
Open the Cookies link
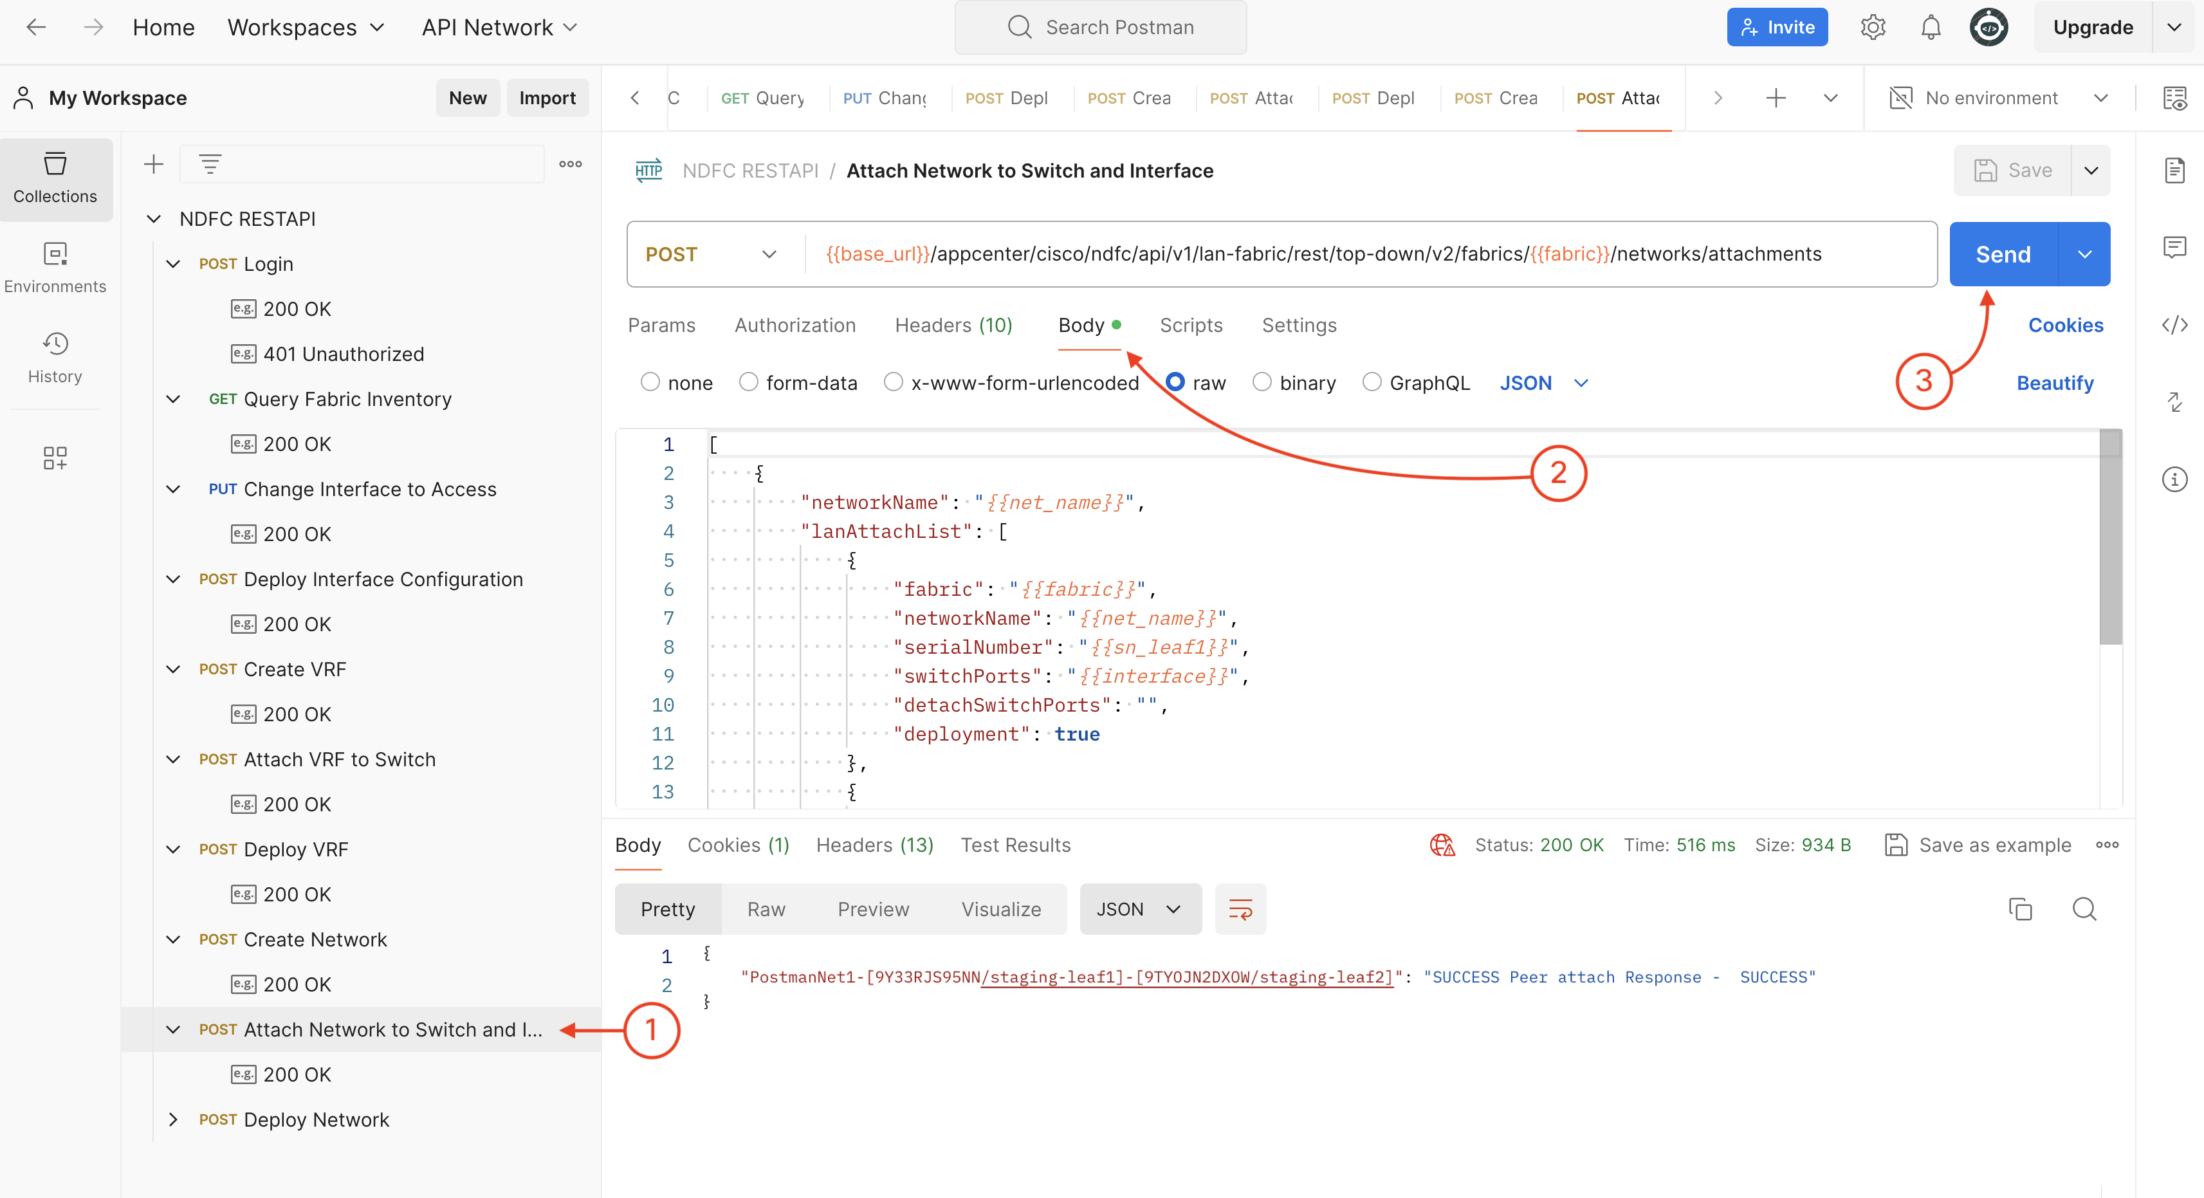(x=2066, y=325)
